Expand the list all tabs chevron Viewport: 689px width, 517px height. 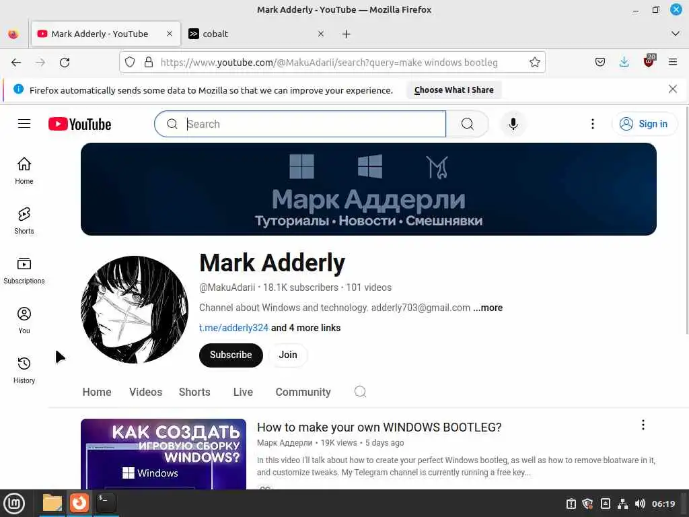[x=676, y=34]
